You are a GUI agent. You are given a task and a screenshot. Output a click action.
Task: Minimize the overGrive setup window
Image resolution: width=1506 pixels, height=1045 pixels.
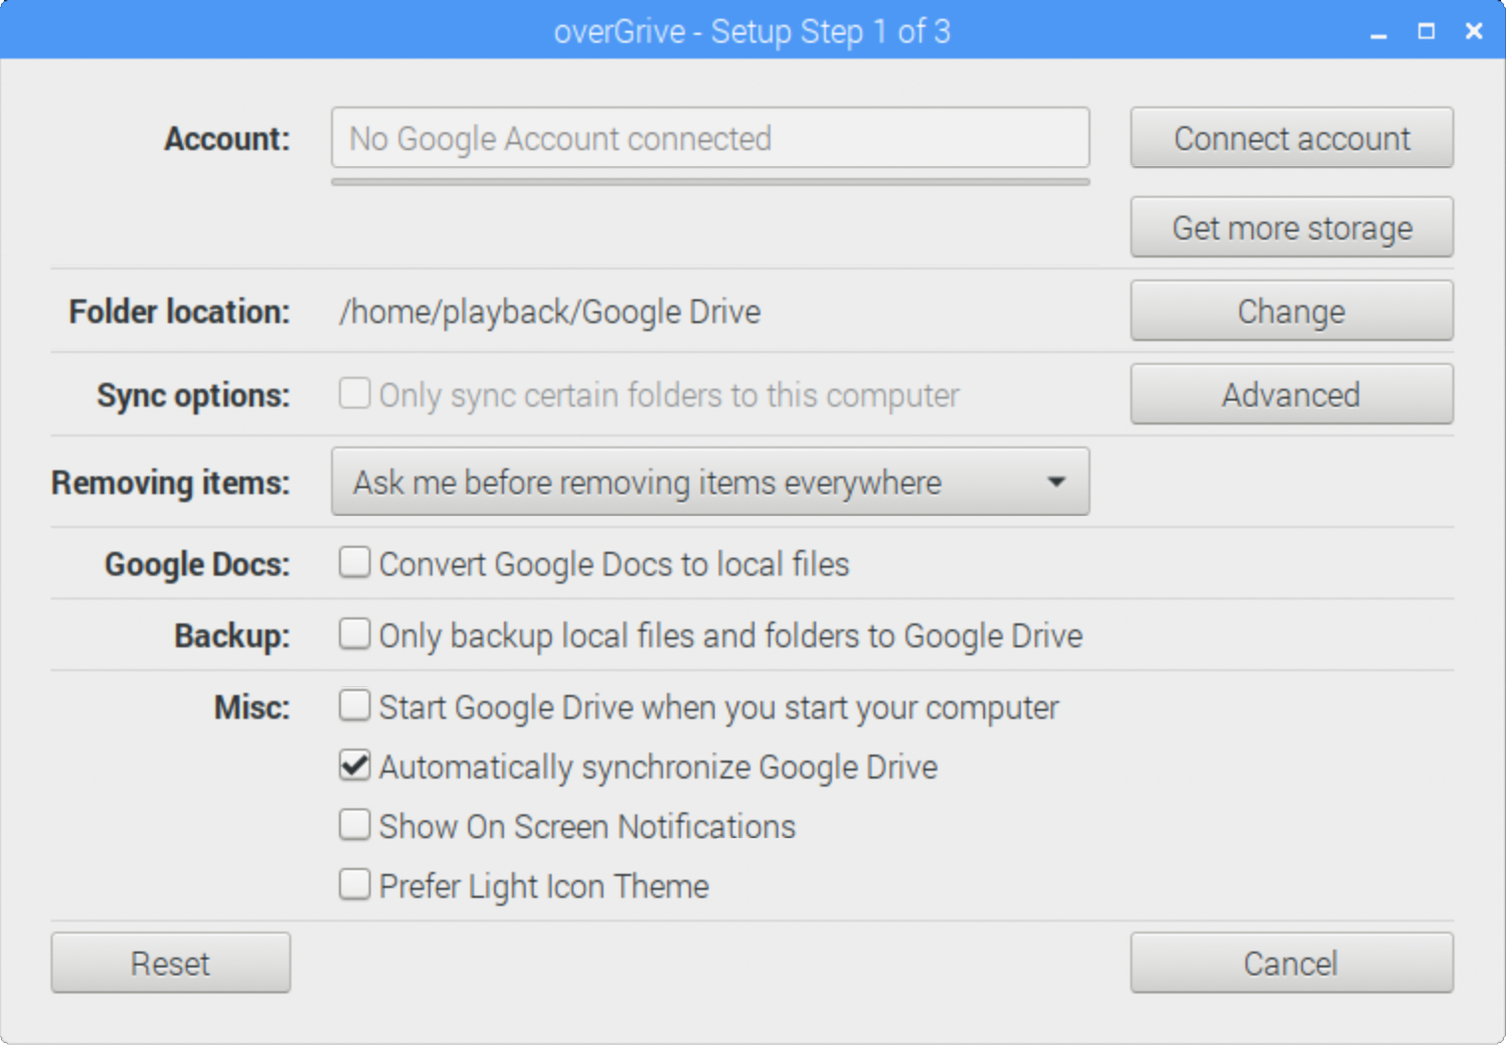click(1378, 33)
